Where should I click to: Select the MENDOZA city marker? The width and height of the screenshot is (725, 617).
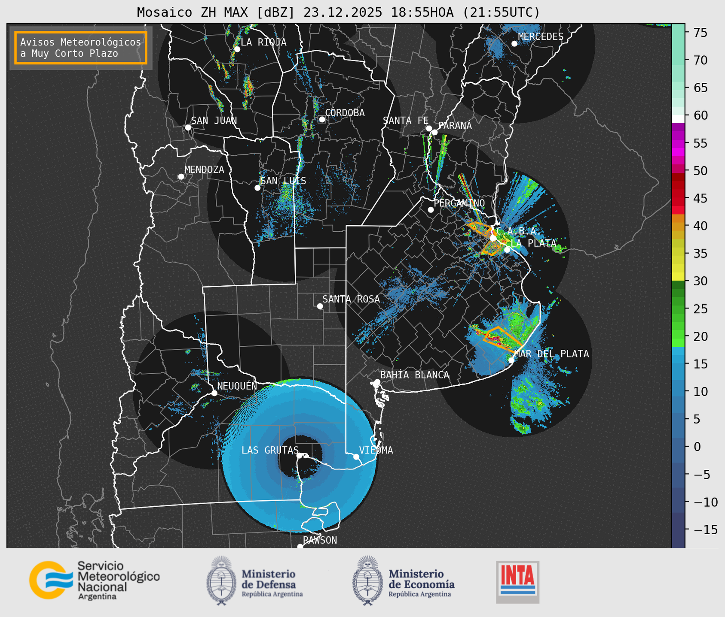coord(181,177)
